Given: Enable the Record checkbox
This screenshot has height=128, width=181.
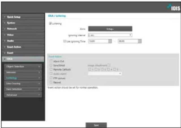Looking at the screenshot, I should click(51, 82).
